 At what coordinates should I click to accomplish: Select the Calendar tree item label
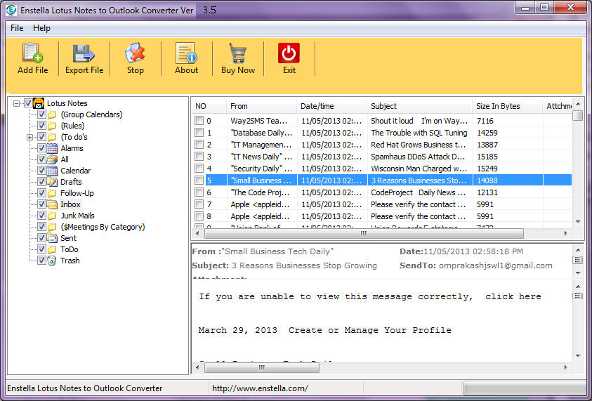[76, 171]
